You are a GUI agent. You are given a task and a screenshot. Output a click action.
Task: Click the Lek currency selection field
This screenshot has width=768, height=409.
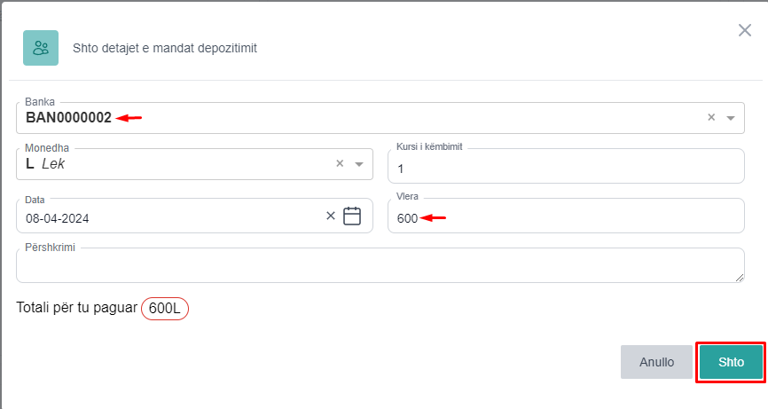(177, 164)
